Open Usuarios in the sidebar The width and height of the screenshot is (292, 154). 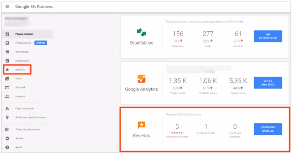click(20, 96)
